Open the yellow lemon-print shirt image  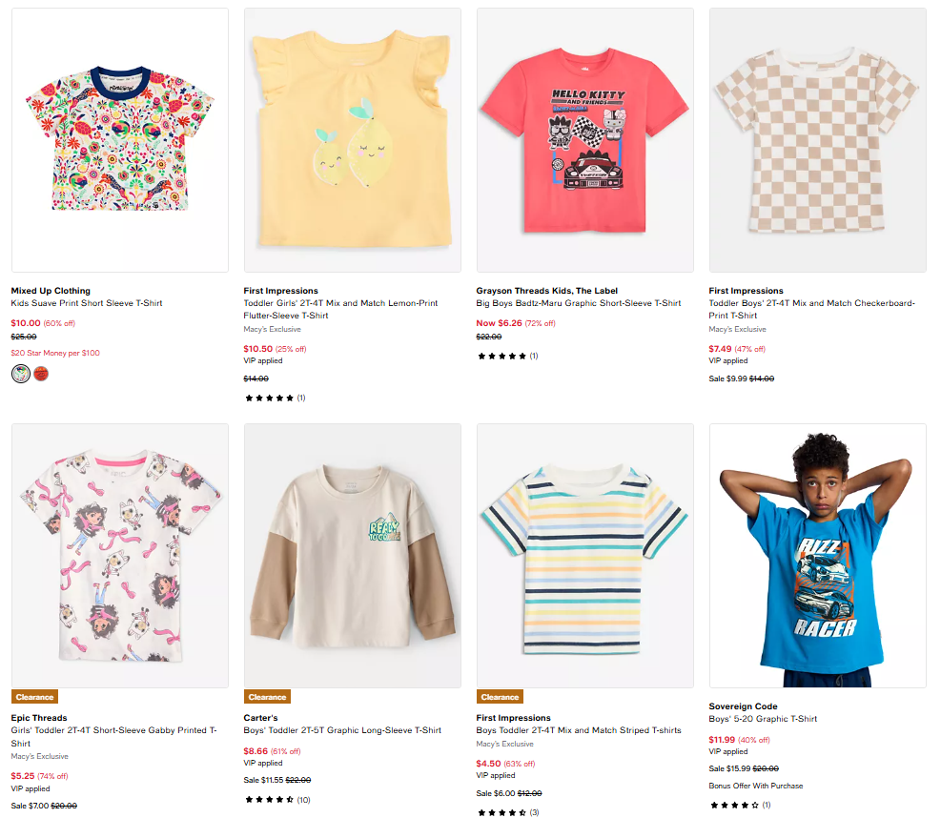352,140
